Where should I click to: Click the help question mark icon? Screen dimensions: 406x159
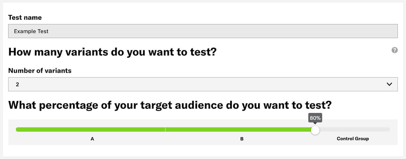point(394,50)
